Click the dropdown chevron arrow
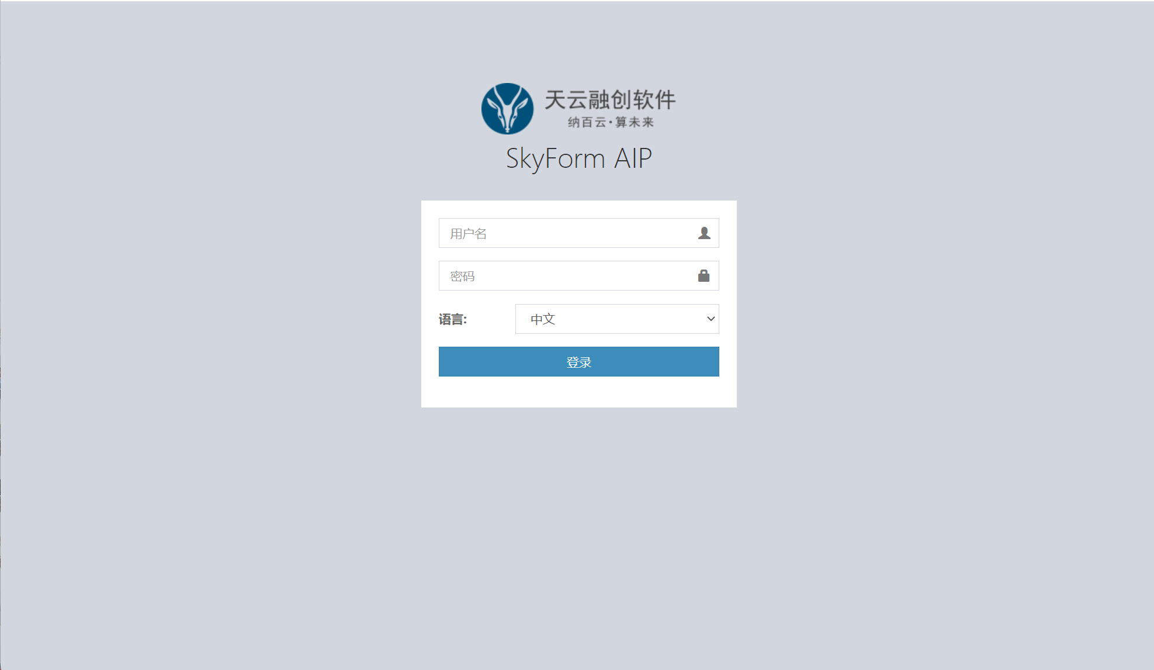Viewport: 1154px width, 670px height. pyautogui.click(x=711, y=319)
